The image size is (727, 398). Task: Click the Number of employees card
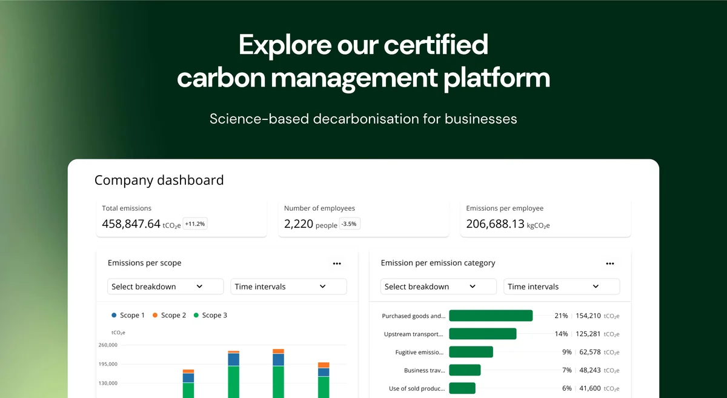[363, 217]
